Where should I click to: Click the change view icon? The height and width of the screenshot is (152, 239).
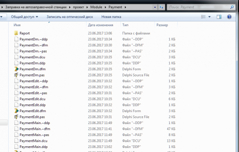coord(203,17)
